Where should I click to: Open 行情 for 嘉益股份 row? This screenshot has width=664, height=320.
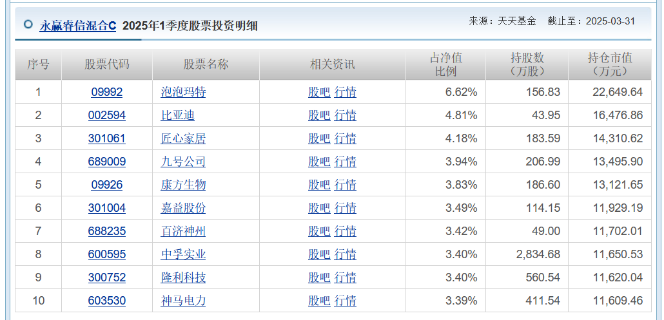point(345,208)
